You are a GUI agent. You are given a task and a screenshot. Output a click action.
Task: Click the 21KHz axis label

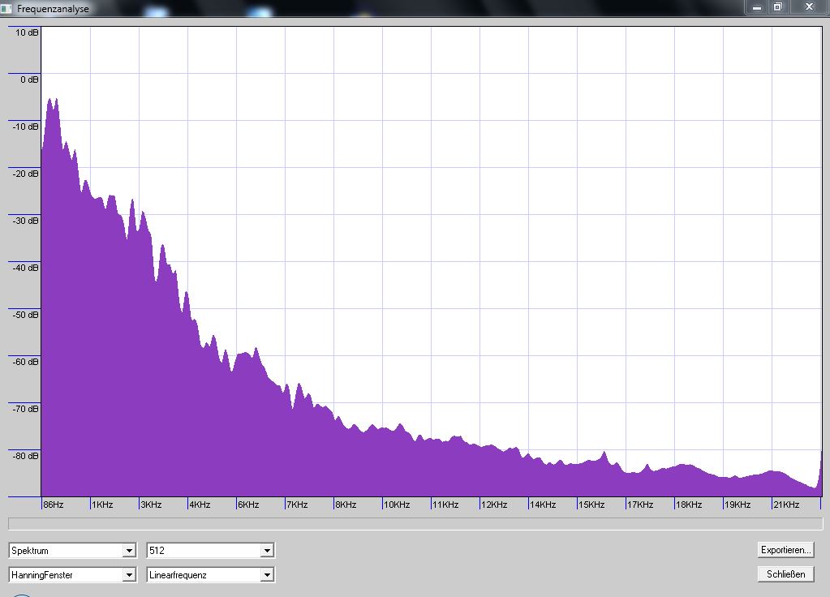pos(787,505)
